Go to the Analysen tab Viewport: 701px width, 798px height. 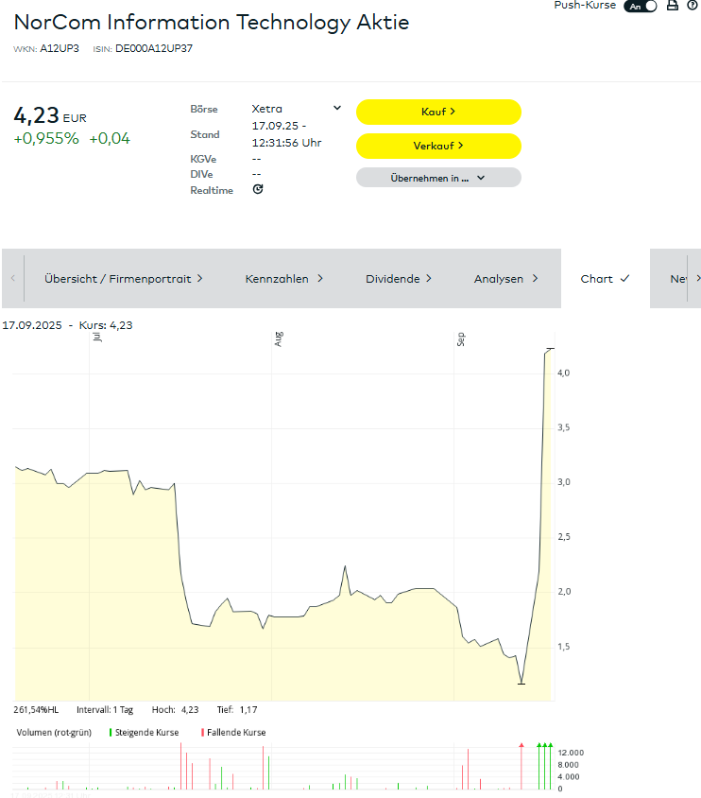coord(505,279)
